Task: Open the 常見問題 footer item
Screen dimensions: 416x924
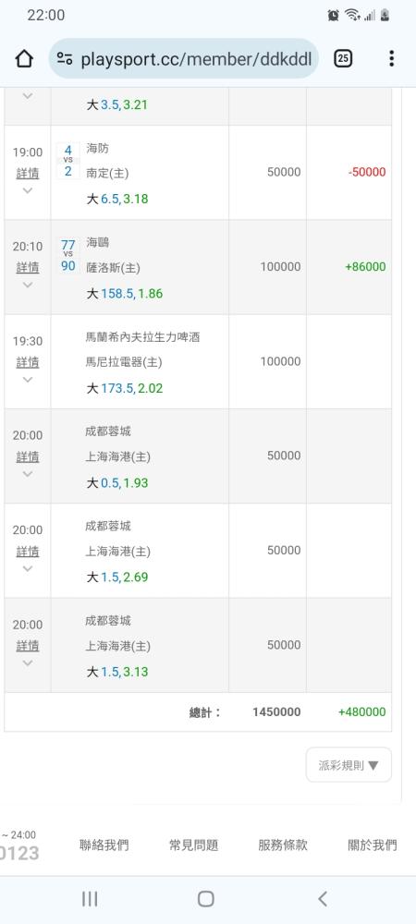Action: tap(194, 845)
